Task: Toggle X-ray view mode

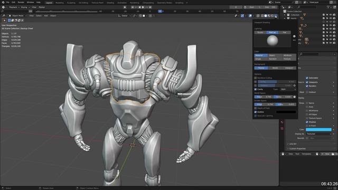Action: pyautogui.click(x=258, y=16)
